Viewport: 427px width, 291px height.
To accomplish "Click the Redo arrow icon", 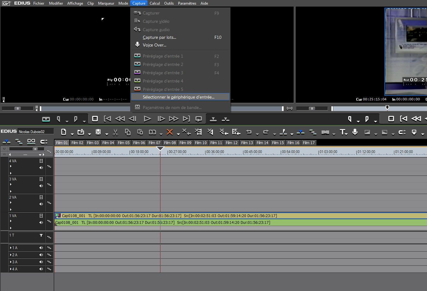I will coord(266,132).
